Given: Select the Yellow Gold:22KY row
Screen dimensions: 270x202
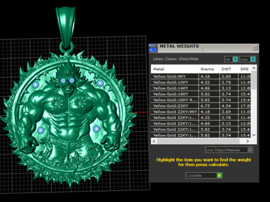Looking at the screenshot, I should click(x=201, y=106).
